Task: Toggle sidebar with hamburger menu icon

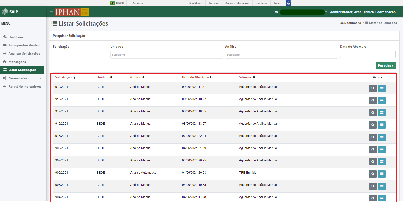Action: tap(52, 12)
